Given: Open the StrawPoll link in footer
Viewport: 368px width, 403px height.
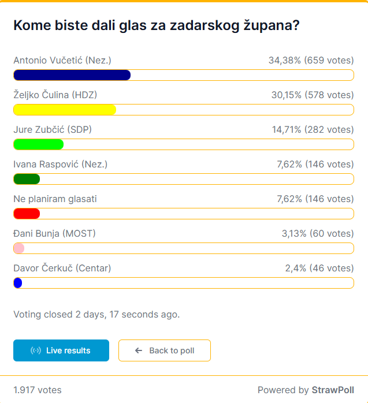Looking at the screenshot, I should tap(333, 390).
